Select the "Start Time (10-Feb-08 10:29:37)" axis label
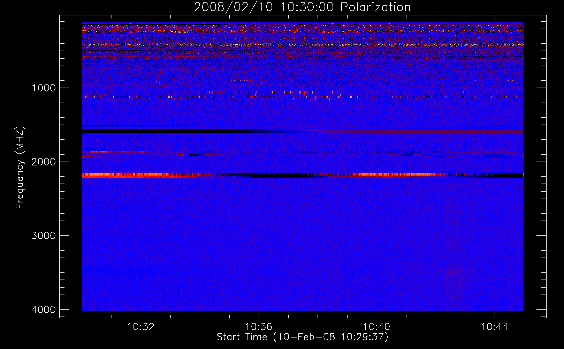The image size is (564, 349). (x=302, y=337)
